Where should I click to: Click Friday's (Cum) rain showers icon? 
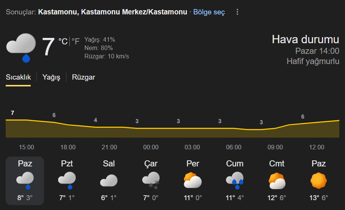[x=235, y=180]
